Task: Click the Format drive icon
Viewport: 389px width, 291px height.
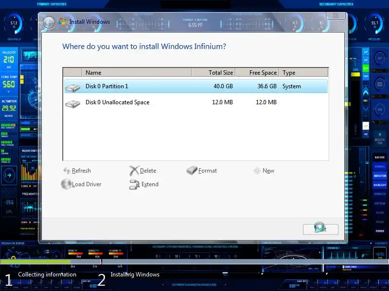Action: (x=192, y=170)
